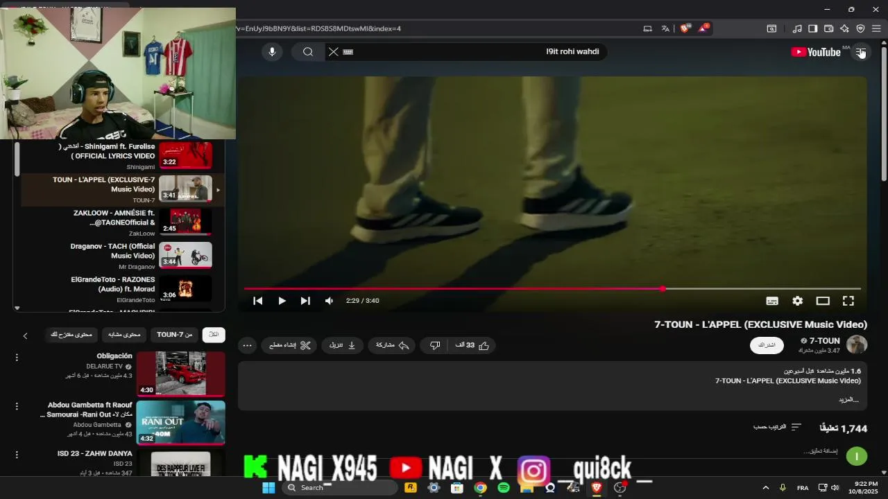Screen dimensions: 888x499
Task: Expand the description with the 'more' link
Action: click(x=848, y=400)
